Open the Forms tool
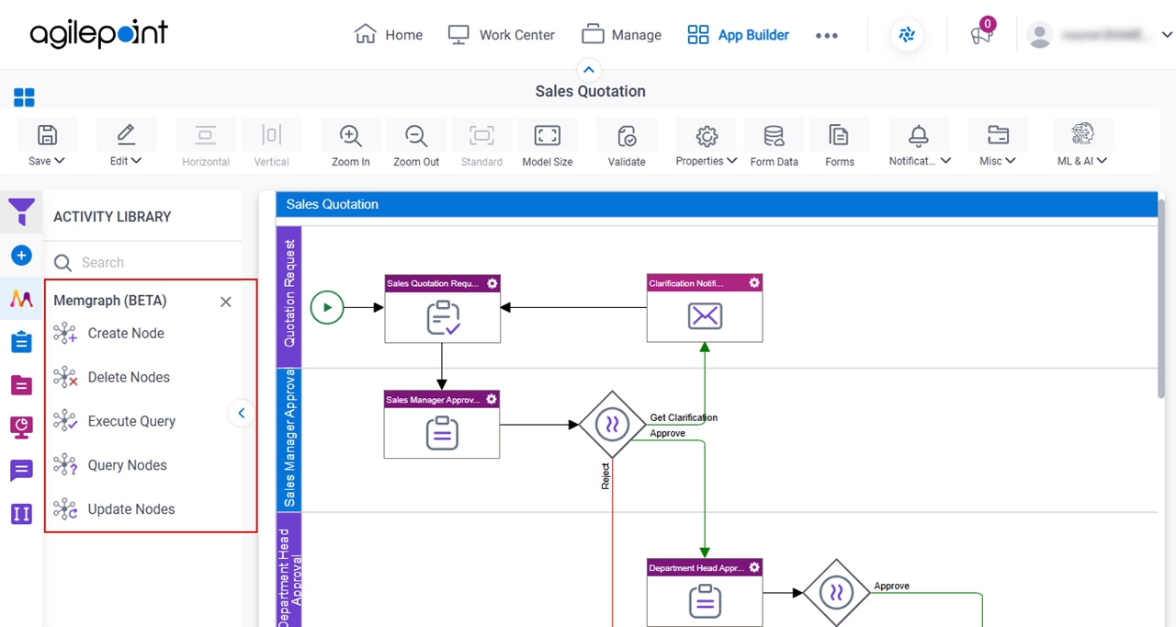1176x627 pixels. (839, 135)
